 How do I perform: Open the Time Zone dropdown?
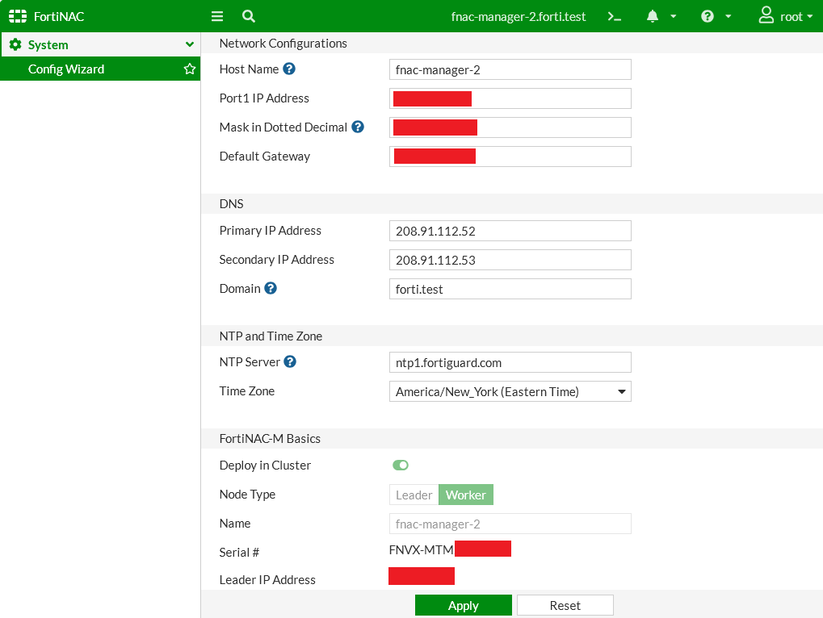[510, 391]
